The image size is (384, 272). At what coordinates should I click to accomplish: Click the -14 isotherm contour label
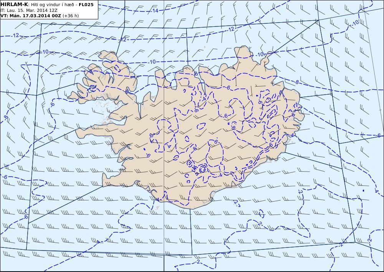click(x=155, y=10)
